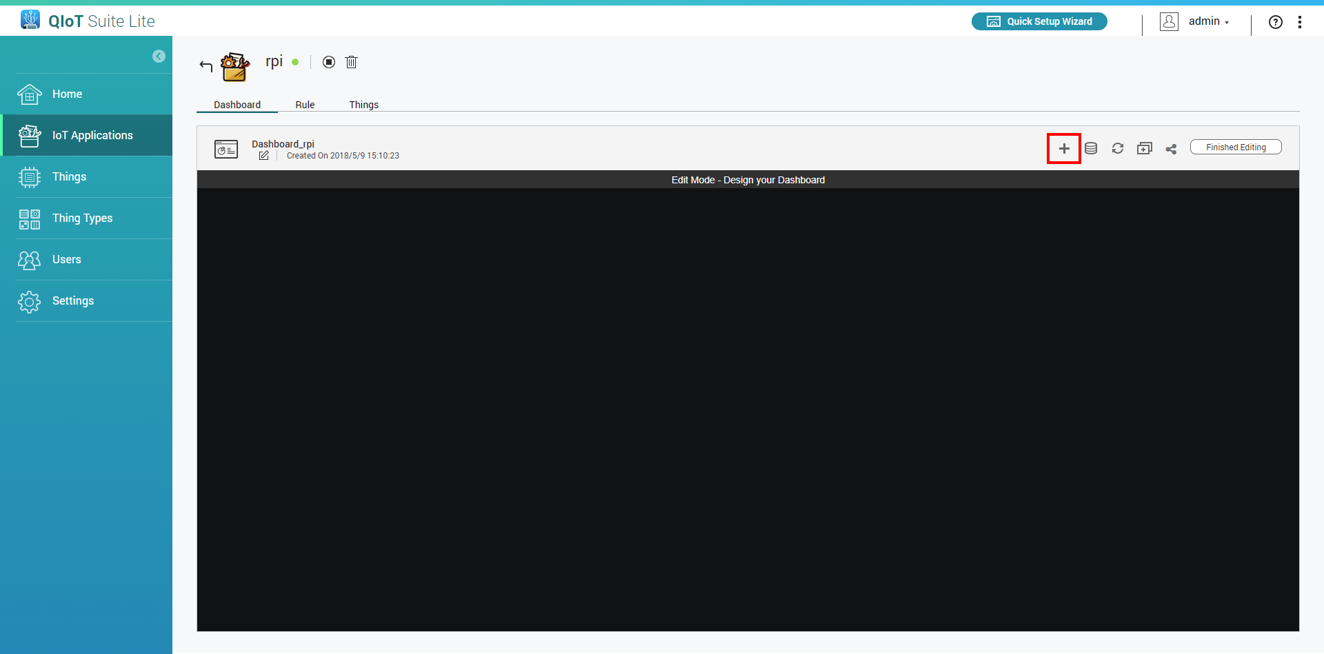Go to Thing Types in sidebar
Screen dimensions: 1324x654
point(82,218)
